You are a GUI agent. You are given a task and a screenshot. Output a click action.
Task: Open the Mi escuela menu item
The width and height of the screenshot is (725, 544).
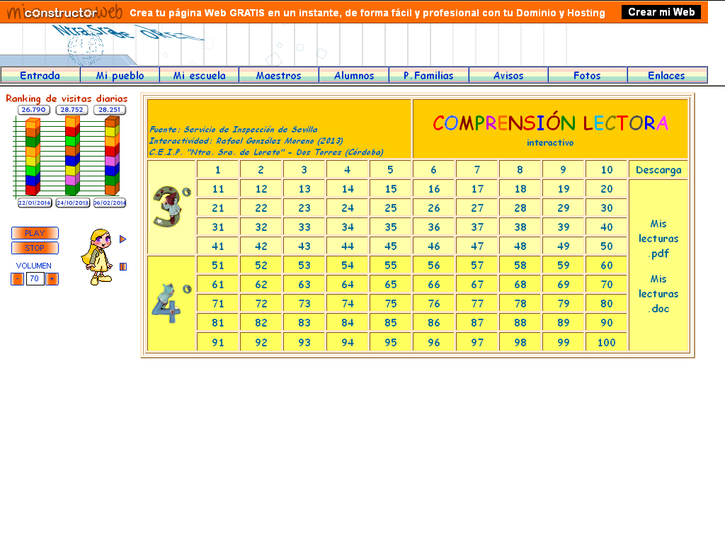coord(199,75)
